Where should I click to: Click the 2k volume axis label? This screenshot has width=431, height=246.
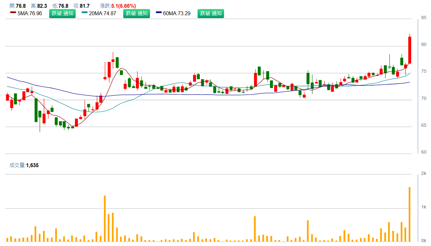tap(424, 174)
